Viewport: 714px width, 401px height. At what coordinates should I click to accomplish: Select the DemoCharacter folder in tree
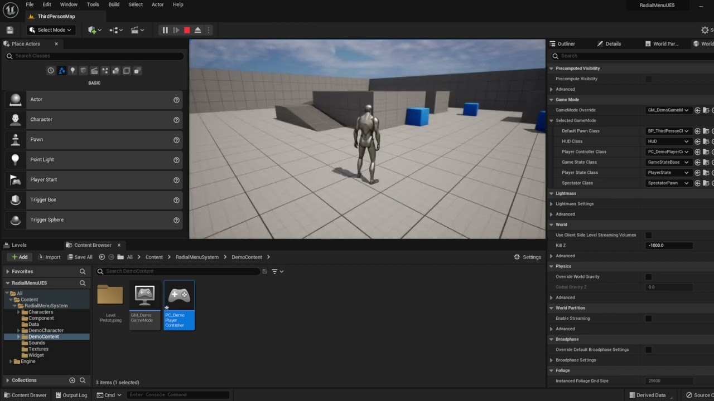click(x=46, y=331)
